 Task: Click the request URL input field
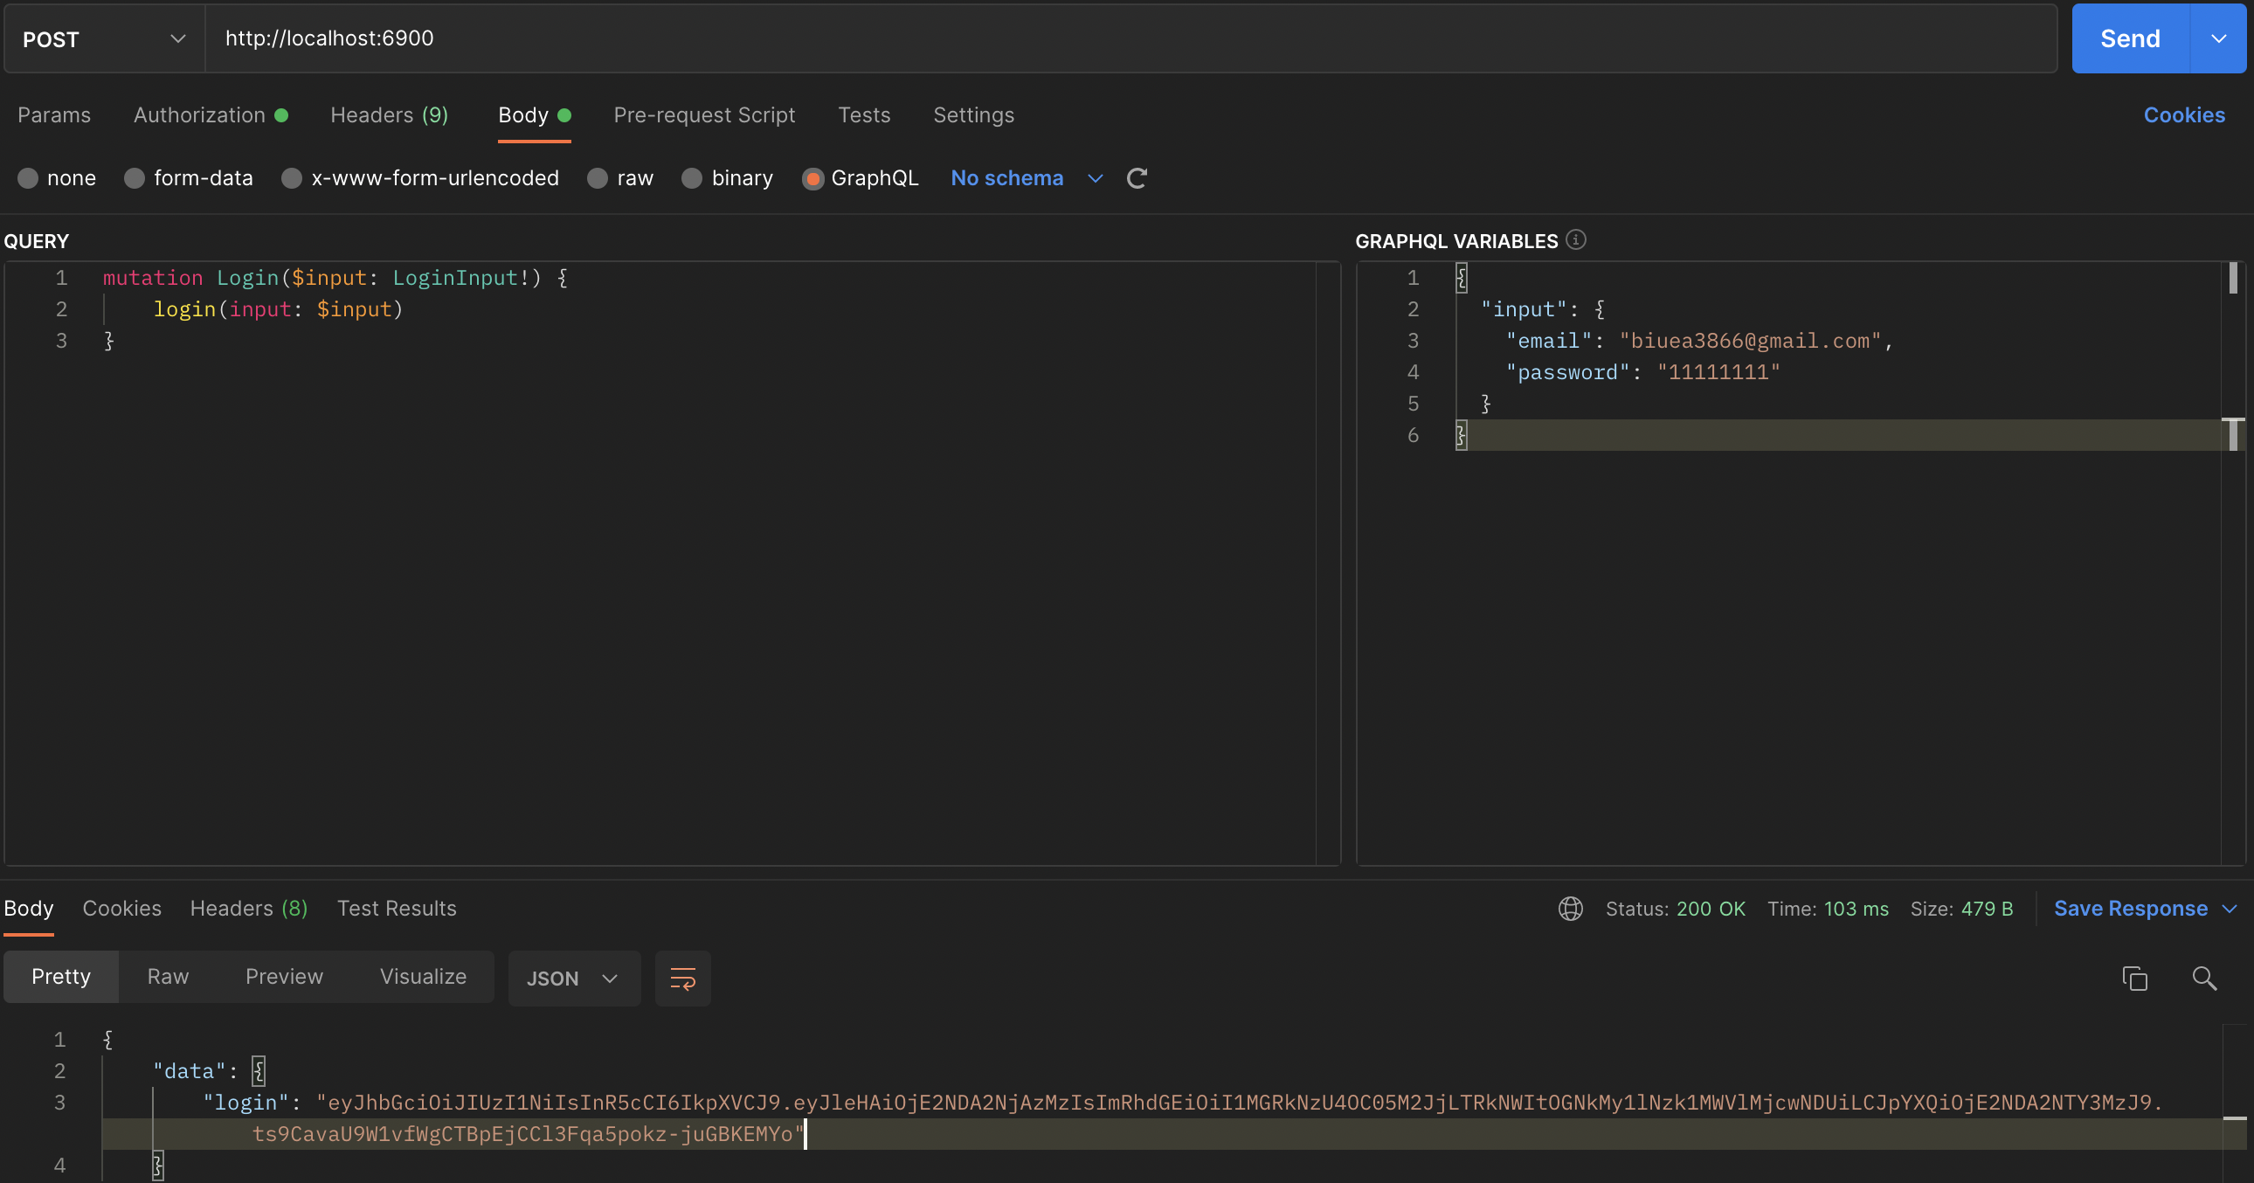pos(1129,38)
